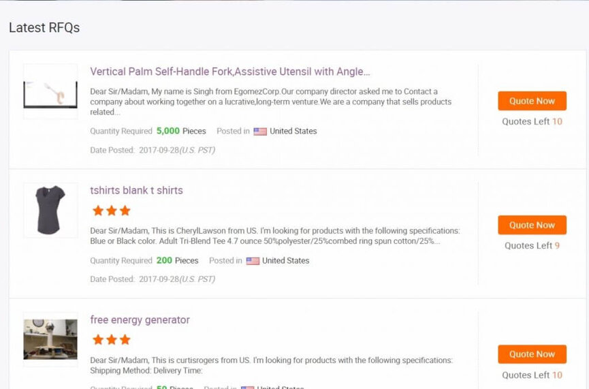Click the US flag icon on fork RFQ
Image resolution: width=589 pixels, height=389 pixels.
260,131
